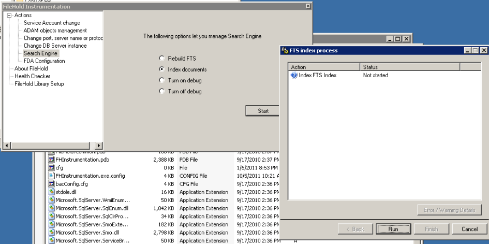Click the Action column header
The height and width of the screenshot is (244, 489).
pyautogui.click(x=324, y=67)
